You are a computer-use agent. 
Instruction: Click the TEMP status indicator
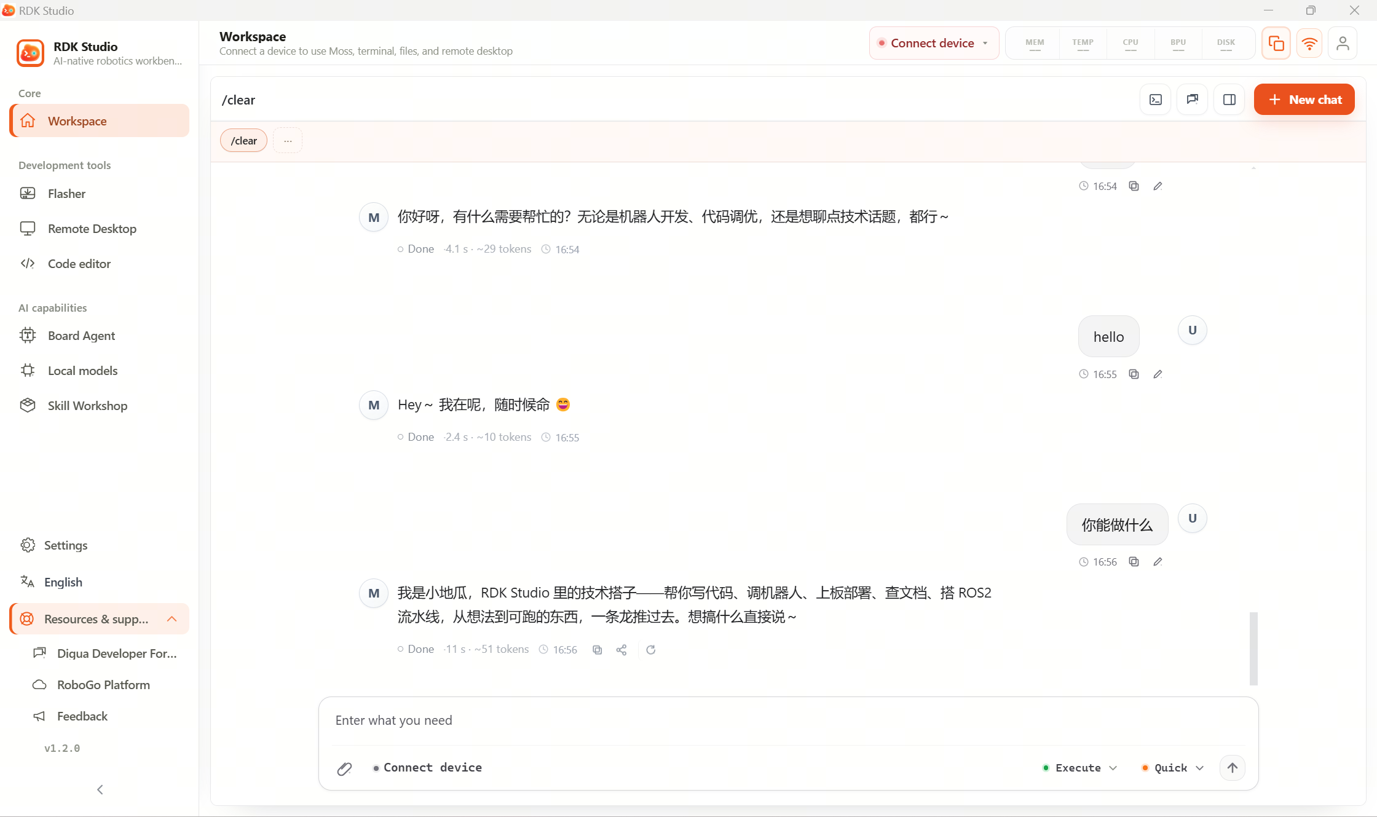1083,43
